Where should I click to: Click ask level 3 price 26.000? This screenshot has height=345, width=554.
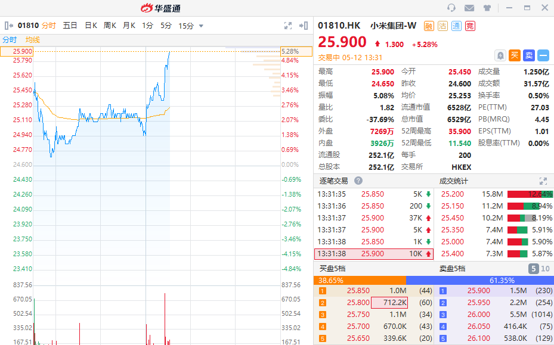479,314
